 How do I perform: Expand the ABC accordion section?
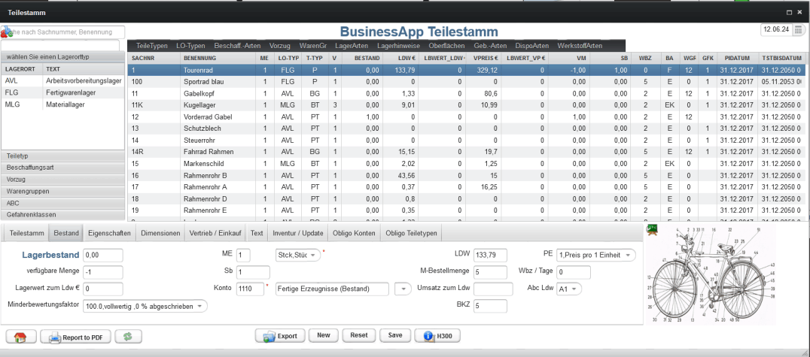(x=63, y=203)
